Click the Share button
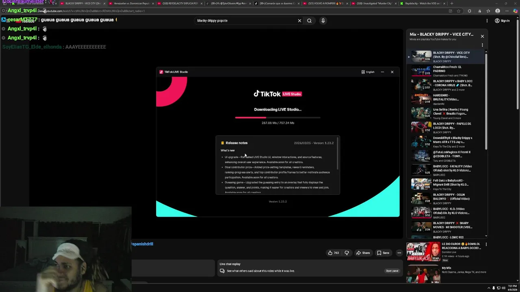 point(363,253)
